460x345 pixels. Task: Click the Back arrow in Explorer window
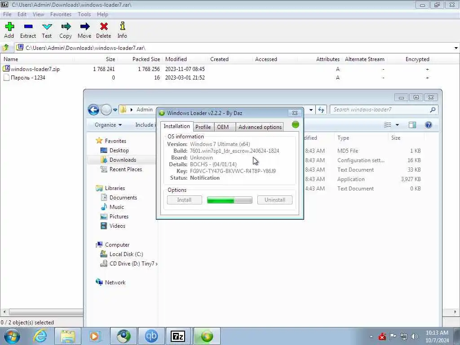[x=93, y=110]
